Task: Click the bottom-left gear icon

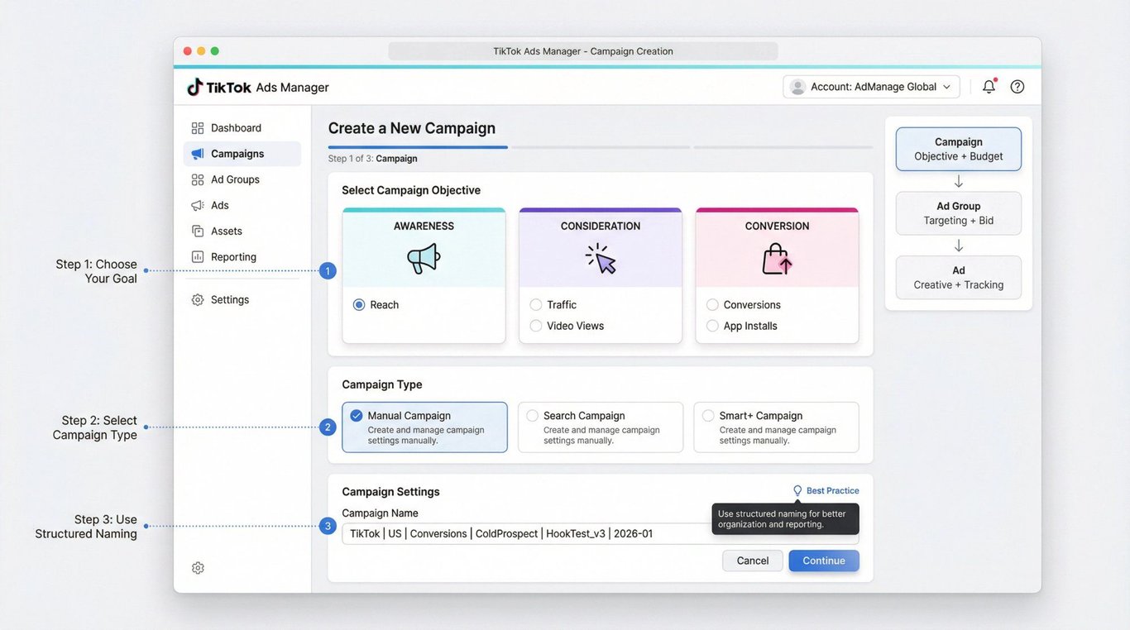Action: (198, 568)
